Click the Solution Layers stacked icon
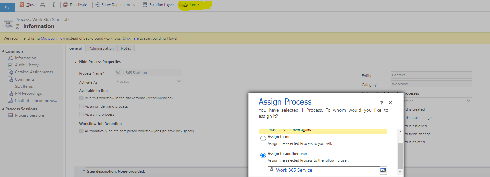 [145, 5]
